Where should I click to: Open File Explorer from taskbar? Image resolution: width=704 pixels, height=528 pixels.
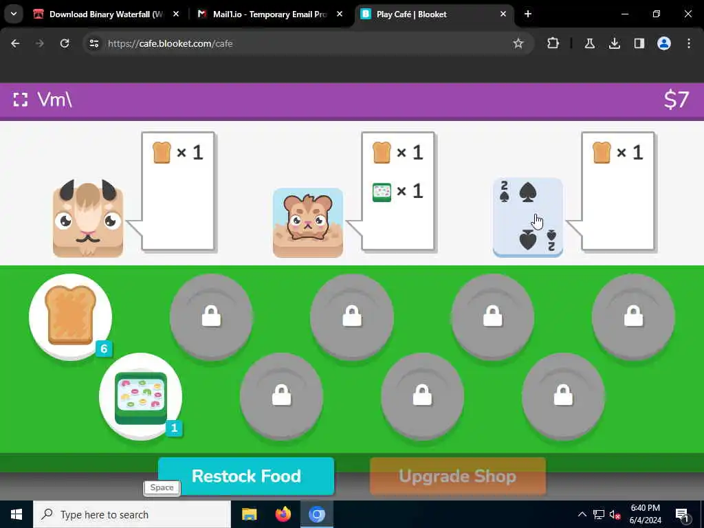pos(249,514)
